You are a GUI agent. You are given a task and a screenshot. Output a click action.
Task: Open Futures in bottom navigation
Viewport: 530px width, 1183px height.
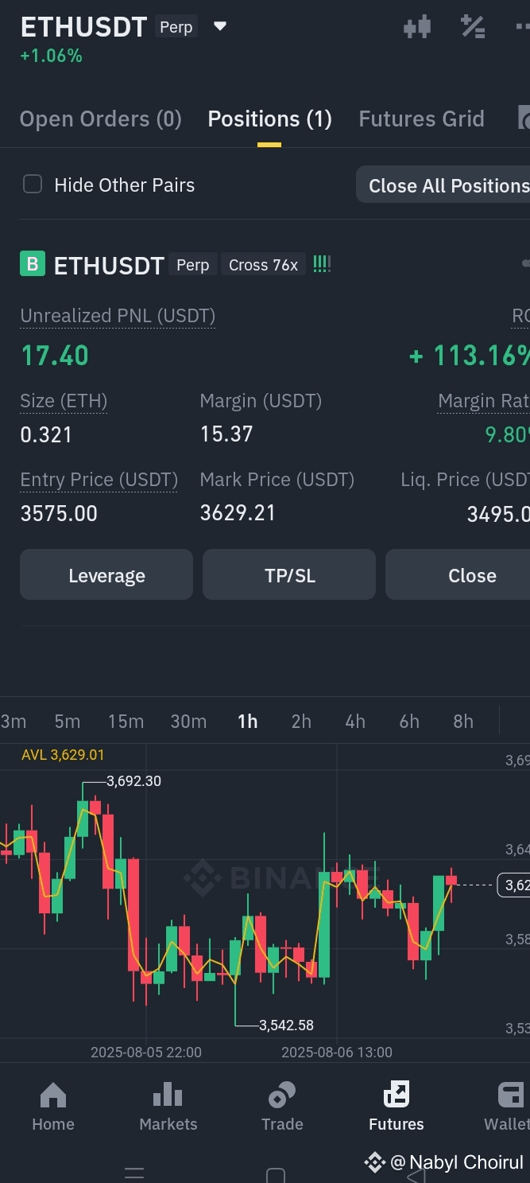(x=396, y=1107)
